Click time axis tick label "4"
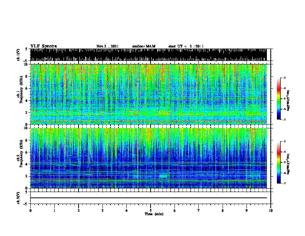This screenshot has height=236, width=305. 126,211
